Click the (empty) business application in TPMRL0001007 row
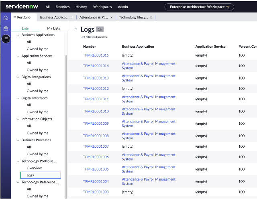257x199 pixels. [128, 146]
